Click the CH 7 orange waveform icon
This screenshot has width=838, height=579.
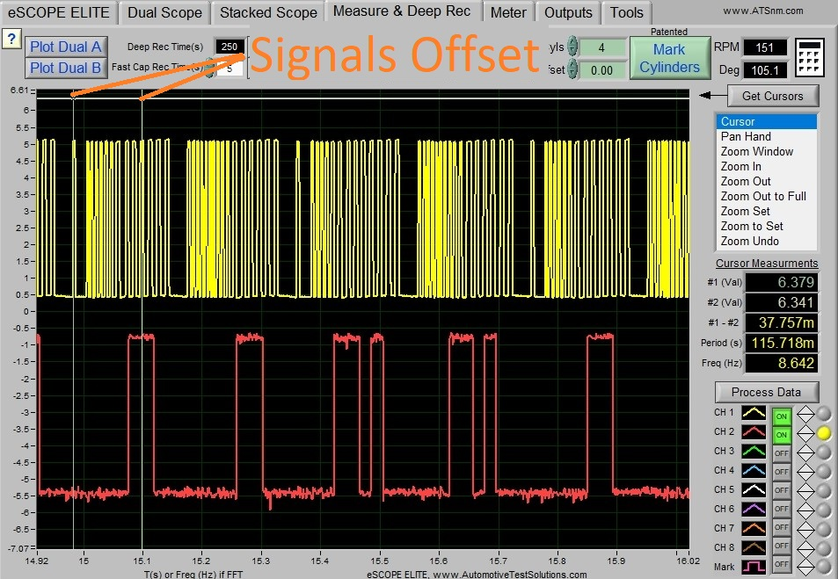click(752, 528)
